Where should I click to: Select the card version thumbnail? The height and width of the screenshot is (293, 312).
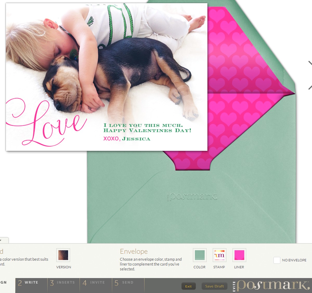[63, 255]
